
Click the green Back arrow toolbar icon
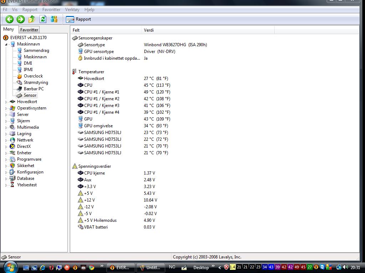(10, 19)
